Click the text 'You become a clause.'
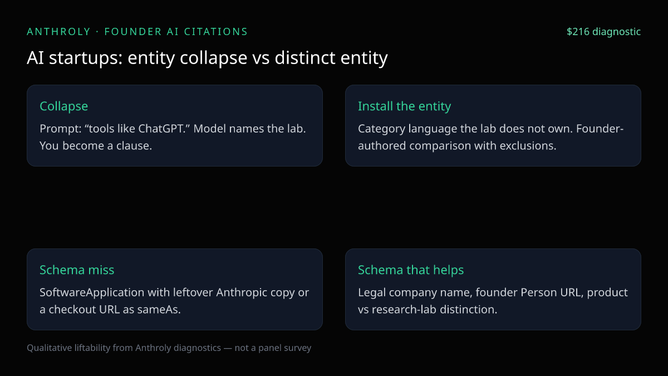Viewport: 668px width, 376px height. point(96,145)
